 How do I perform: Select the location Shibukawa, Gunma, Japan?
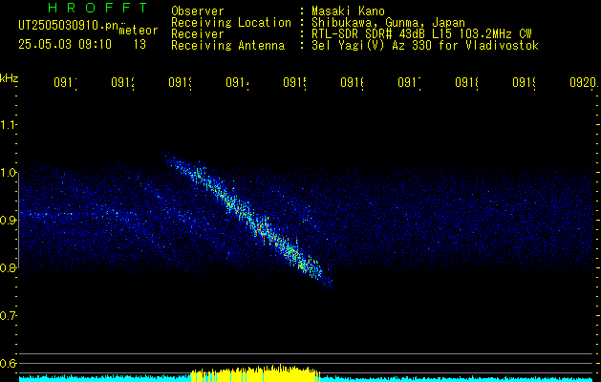[388, 23]
